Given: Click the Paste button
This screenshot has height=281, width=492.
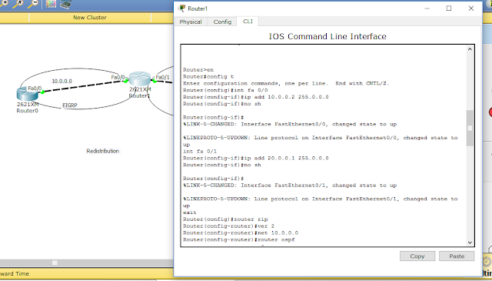Looking at the screenshot, I should tap(457, 256).
